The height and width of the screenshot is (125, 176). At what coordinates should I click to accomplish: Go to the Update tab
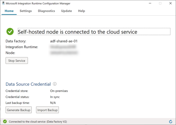click(x=66, y=11)
